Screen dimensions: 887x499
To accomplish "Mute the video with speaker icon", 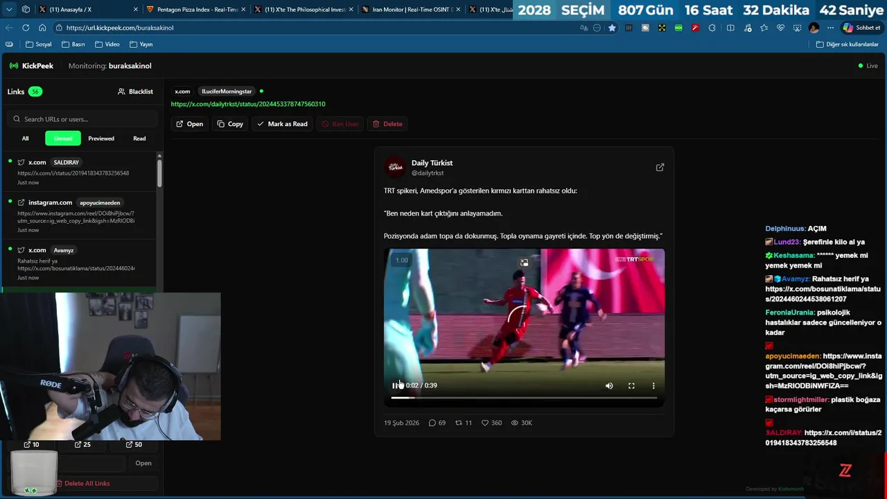I will [x=609, y=385].
